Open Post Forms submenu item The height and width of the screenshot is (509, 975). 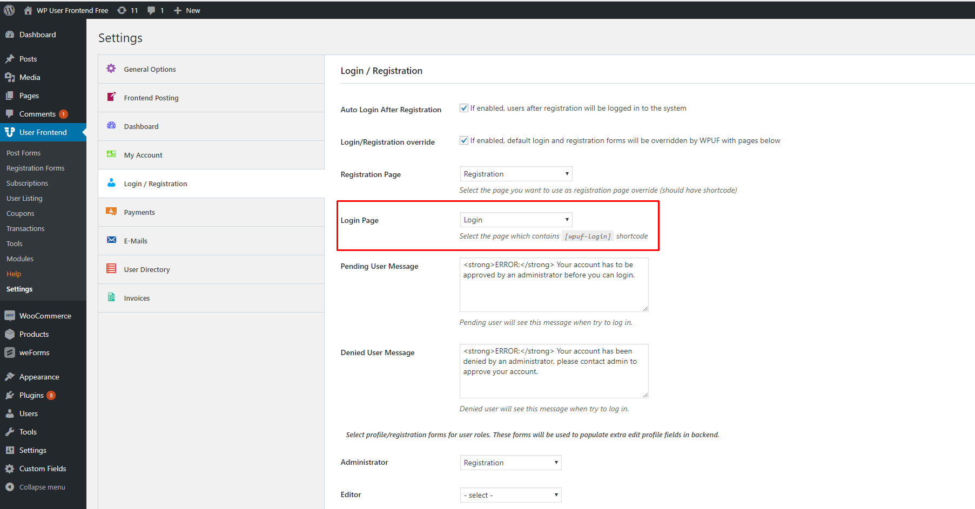pos(23,153)
